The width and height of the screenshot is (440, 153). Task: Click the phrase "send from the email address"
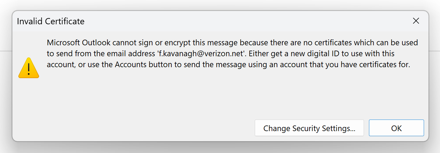pos(104,54)
